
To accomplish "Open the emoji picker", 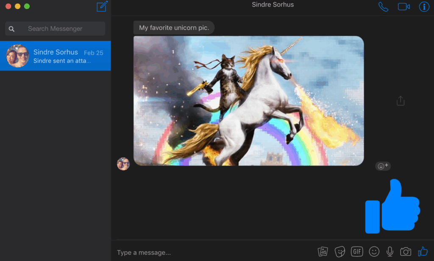I will [x=374, y=252].
